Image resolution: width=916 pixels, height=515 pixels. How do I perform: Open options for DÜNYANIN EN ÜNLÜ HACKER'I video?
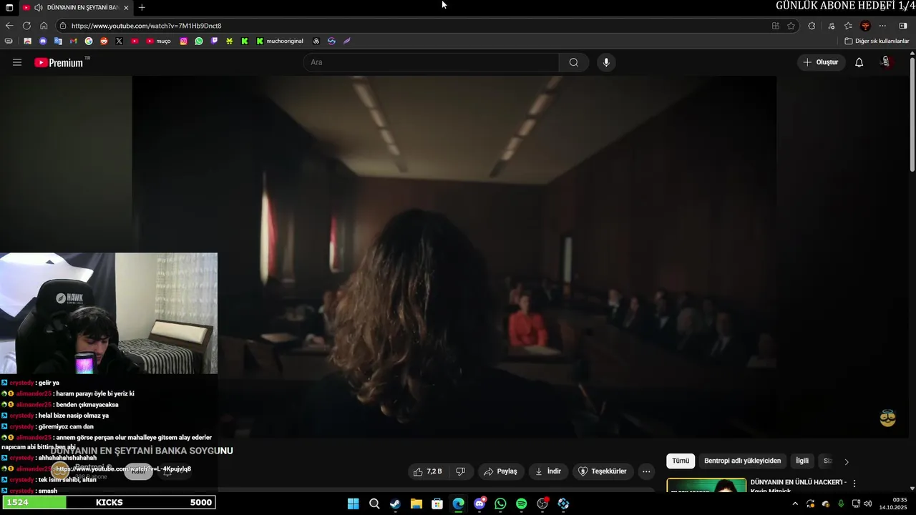(854, 484)
